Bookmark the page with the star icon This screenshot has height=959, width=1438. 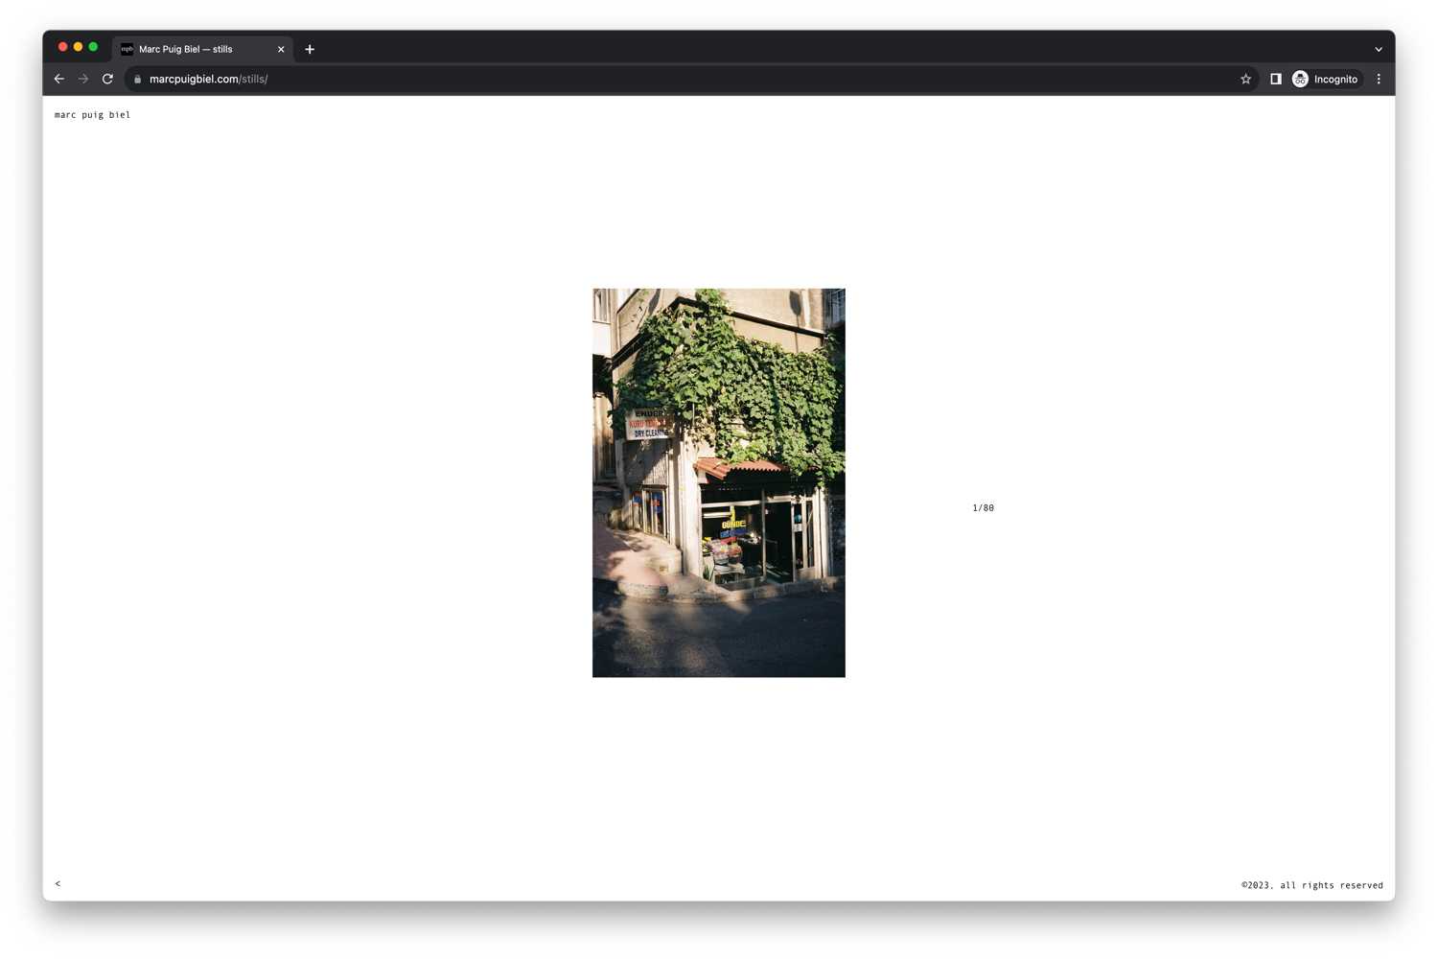[1244, 79]
